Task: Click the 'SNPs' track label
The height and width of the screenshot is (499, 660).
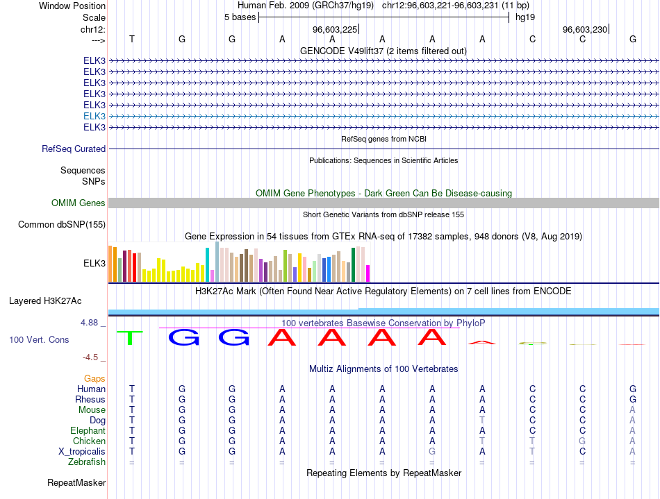Action: (x=94, y=181)
